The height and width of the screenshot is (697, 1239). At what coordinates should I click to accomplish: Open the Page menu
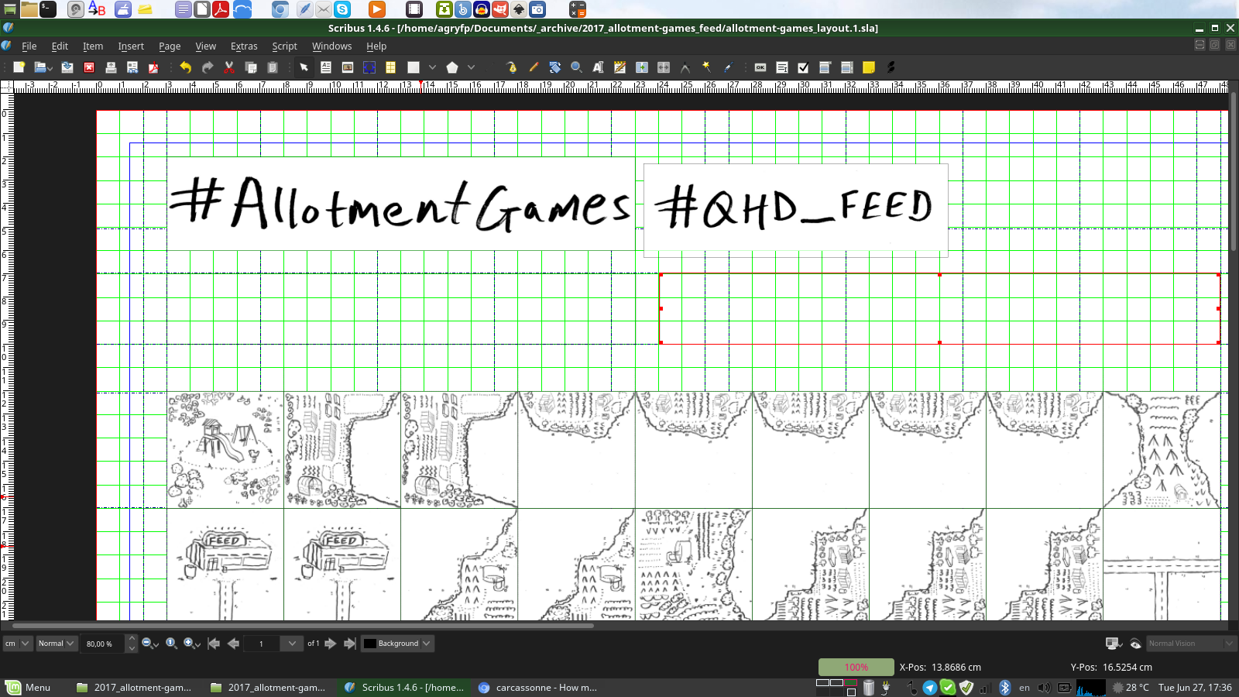pyautogui.click(x=170, y=46)
